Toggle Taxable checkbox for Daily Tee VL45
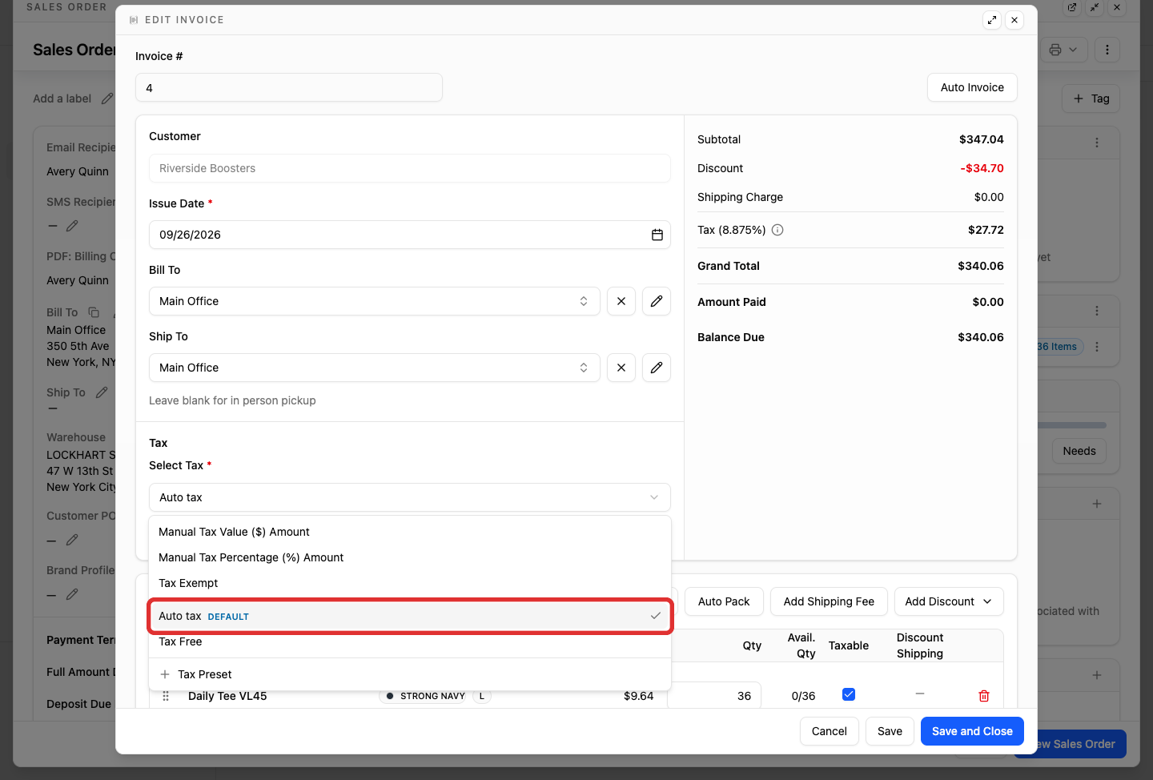Image resolution: width=1153 pixels, height=780 pixels. pyautogui.click(x=849, y=694)
